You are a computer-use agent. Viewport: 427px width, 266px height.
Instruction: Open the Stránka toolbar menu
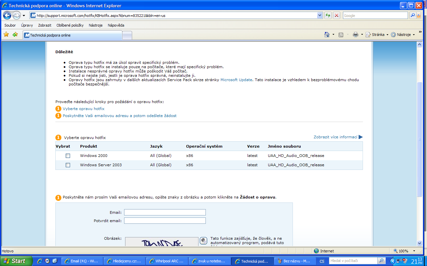377,35
